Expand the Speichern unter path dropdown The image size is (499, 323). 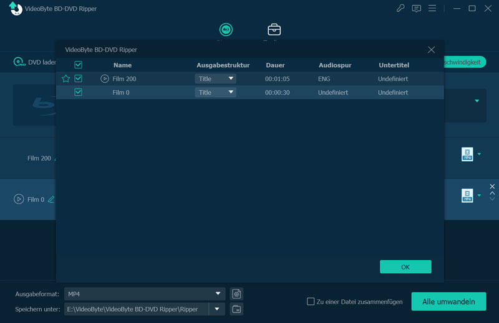pos(217,309)
